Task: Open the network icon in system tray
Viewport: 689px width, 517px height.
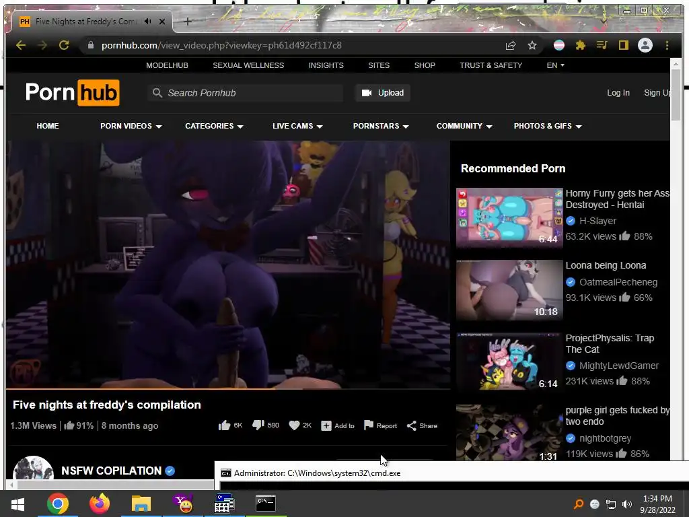Action: [611, 504]
